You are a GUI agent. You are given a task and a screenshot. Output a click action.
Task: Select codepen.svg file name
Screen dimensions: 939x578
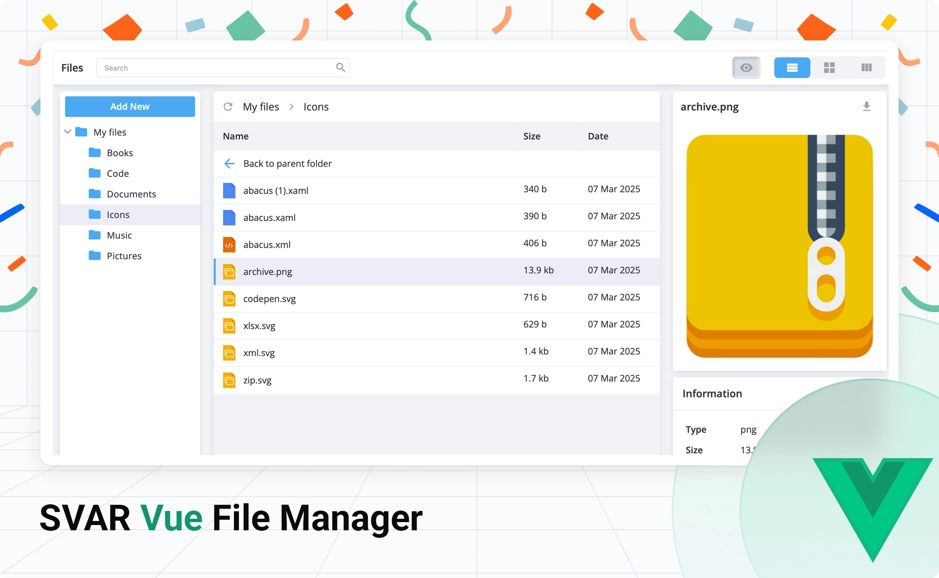coord(270,299)
